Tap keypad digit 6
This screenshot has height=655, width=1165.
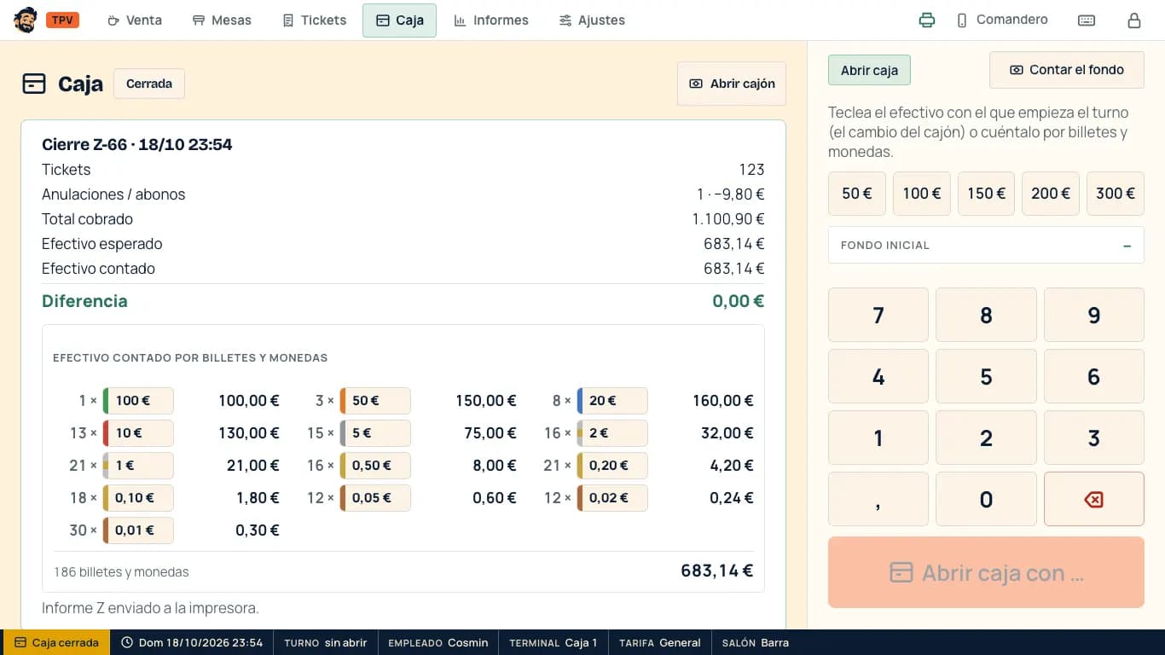tap(1093, 376)
